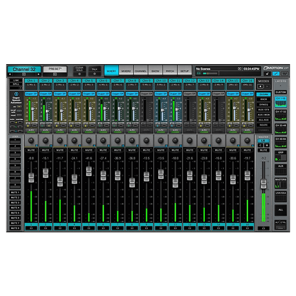The height and width of the screenshot is (296, 296).
Task: Click the headphone cue icon on channel 16
Action: click(247, 228)
